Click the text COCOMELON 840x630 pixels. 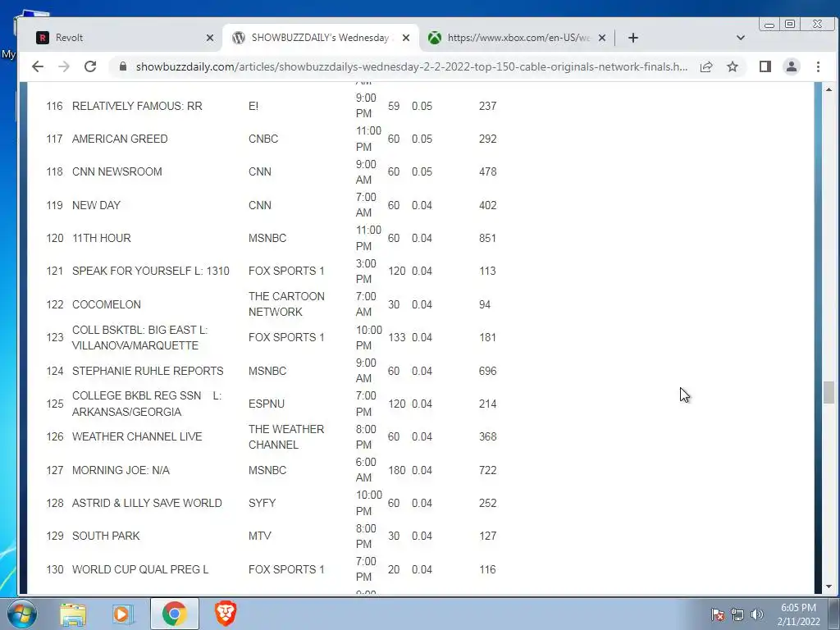tap(107, 304)
